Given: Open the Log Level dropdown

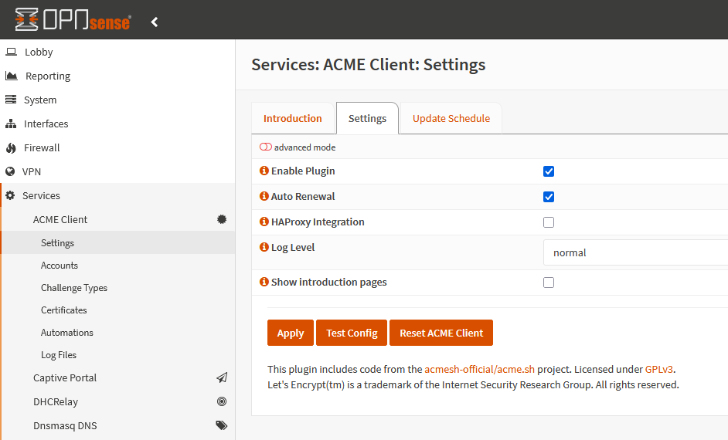Looking at the screenshot, I should click(635, 252).
